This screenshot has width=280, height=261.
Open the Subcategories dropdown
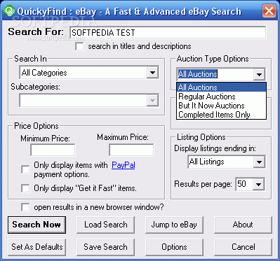click(x=89, y=100)
